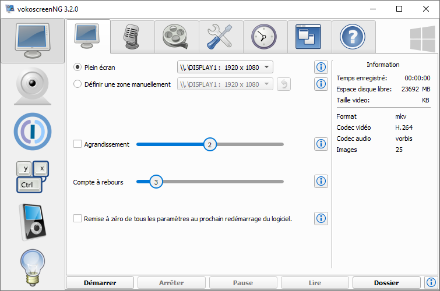The height and width of the screenshot is (291, 440).
Task: Open the film reel video tab
Action: pos(177,37)
